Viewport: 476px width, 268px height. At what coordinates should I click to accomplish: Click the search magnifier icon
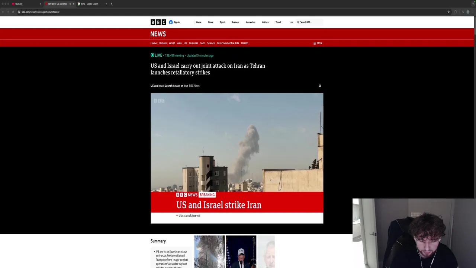coord(298,22)
